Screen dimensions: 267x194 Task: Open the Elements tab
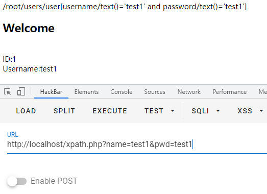point(86,92)
